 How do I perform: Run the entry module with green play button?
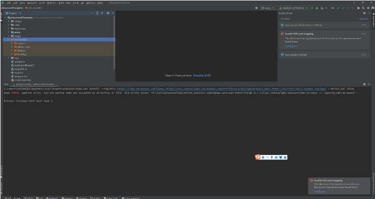[x=312, y=8]
